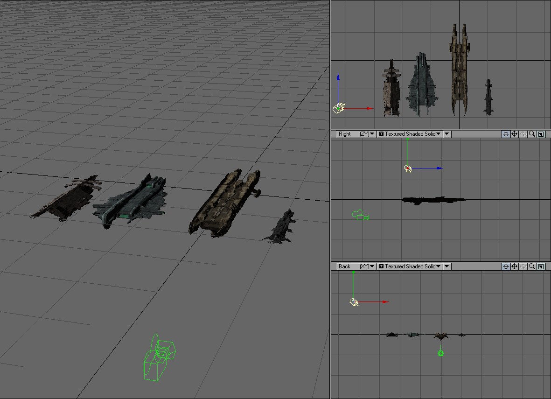The height and width of the screenshot is (399, 551).
Task: Open the Back (XY) view type dropdown
Action: [x=356, y=266]
